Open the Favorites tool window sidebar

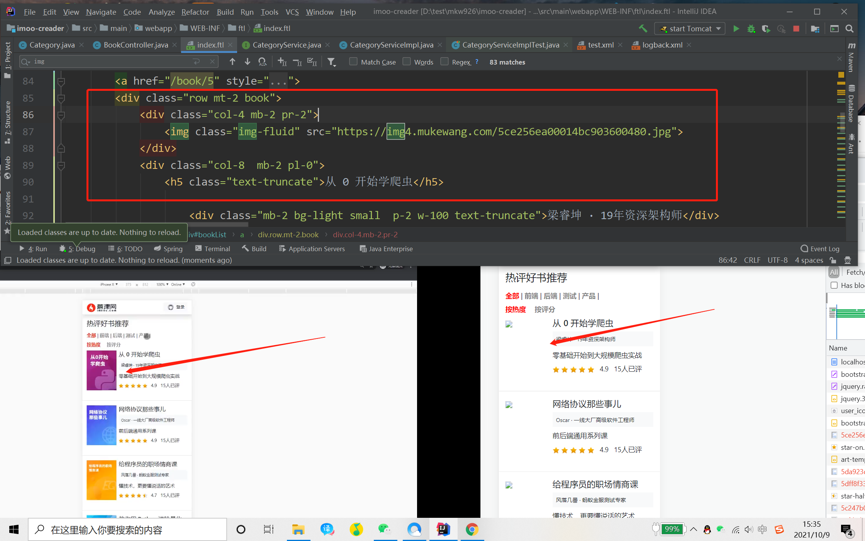pos(7,213)
